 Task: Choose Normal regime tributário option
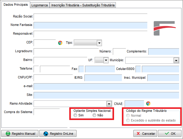(x=129, y=115)
